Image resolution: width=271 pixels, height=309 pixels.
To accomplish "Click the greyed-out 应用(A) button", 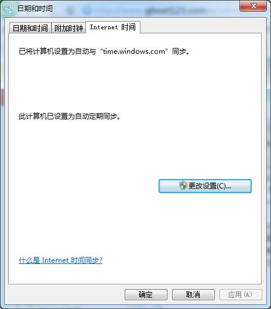I will [241, 294].
